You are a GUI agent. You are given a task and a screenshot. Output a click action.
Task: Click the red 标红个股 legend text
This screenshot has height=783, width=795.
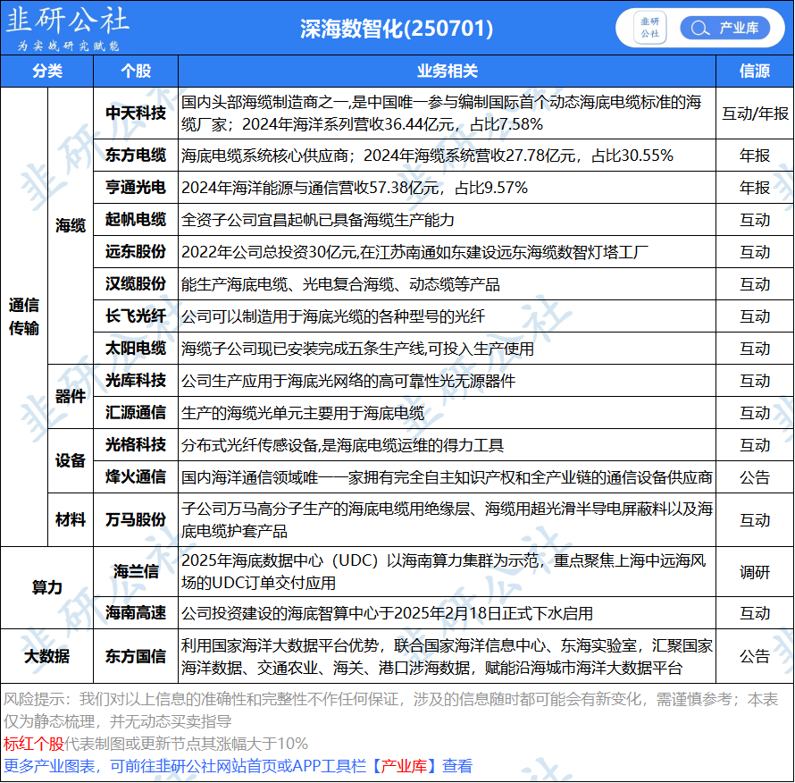(34, 744)
